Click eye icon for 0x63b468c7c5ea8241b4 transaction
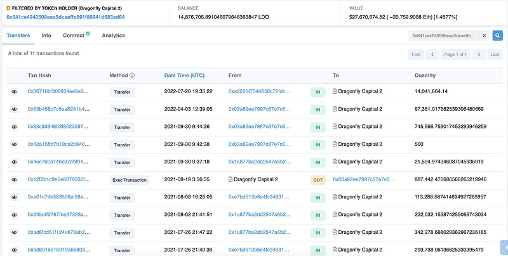This screenshot has height=256, width=508. (14, 109)
